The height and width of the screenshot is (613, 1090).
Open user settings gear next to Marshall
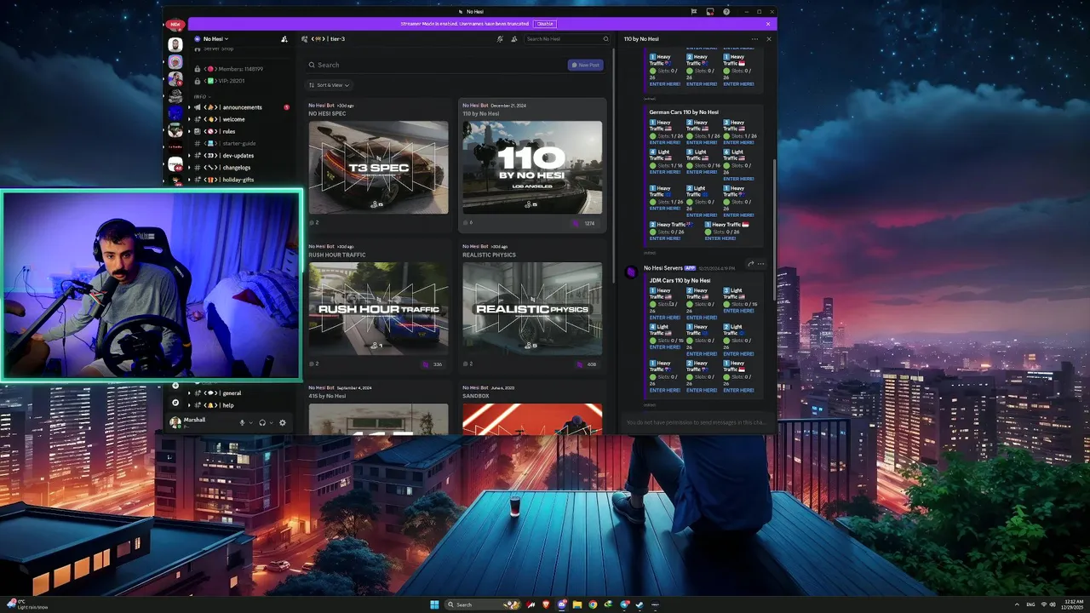point(283,422)
